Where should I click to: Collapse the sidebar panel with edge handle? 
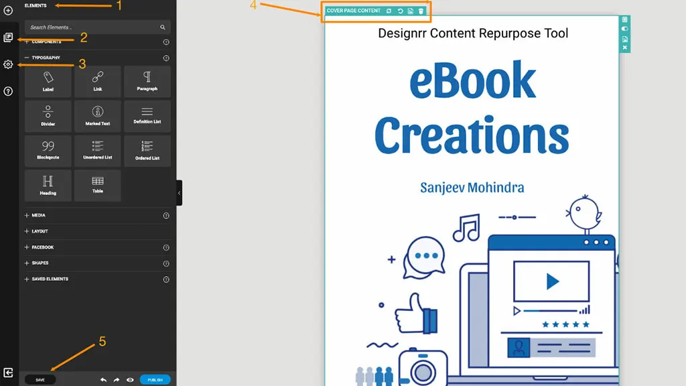[x=180, y=193]
